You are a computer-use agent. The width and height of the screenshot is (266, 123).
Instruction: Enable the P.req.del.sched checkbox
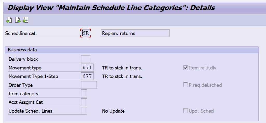coord(185,85)
